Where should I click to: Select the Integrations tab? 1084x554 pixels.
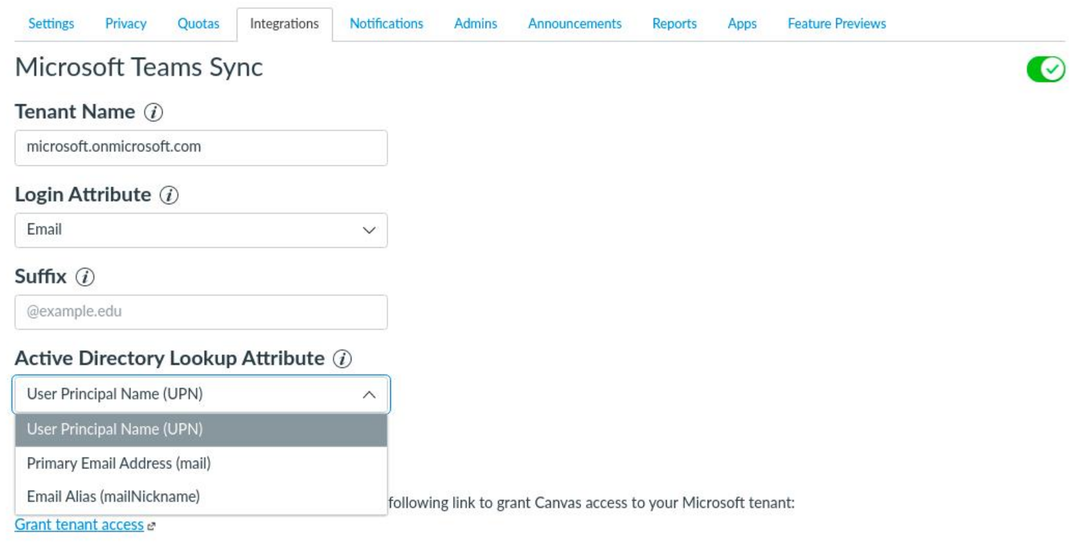pyautogui.click(x=284, y=24)
